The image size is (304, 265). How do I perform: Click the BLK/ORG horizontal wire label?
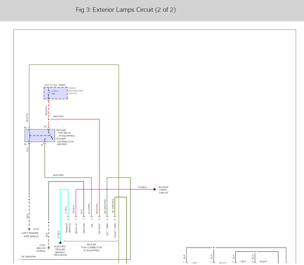[58, 175]
